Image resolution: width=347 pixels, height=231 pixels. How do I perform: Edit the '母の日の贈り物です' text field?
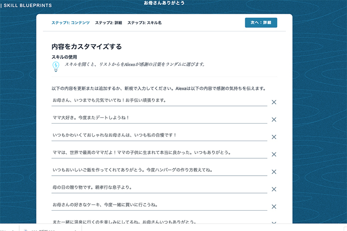pyautogui.click(x=159, y=187)
